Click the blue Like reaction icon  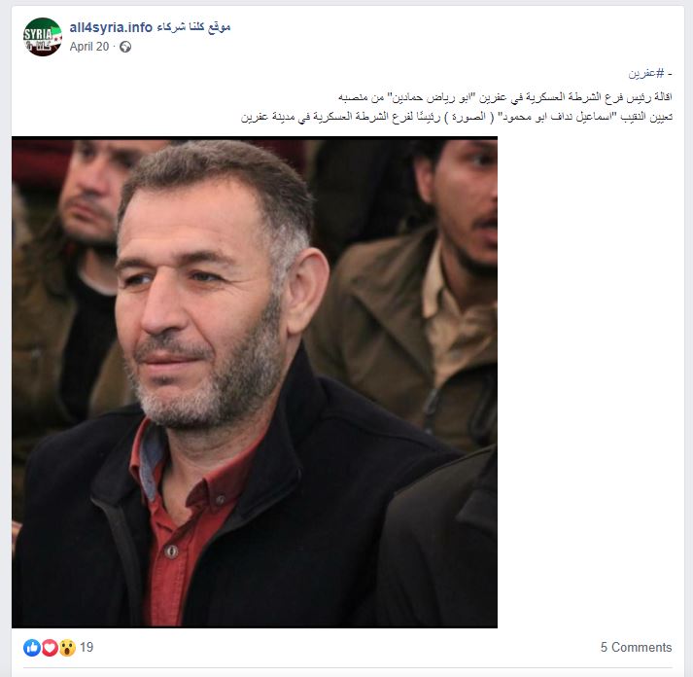coord(32,648)
